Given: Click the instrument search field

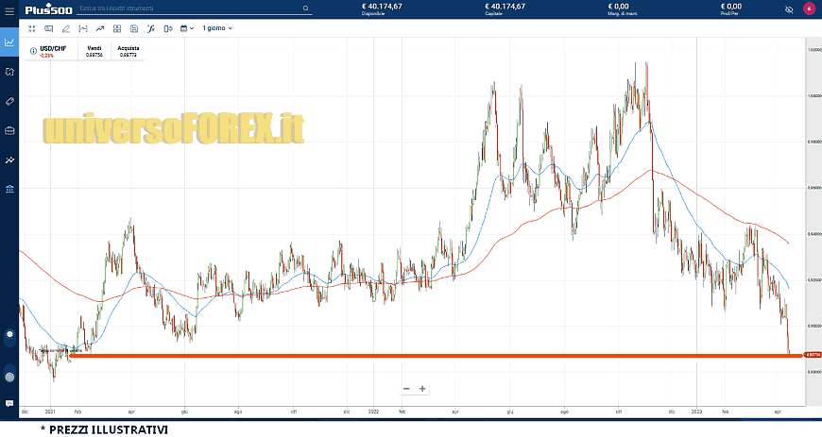Looking at the screenshot, I should 194,8.
